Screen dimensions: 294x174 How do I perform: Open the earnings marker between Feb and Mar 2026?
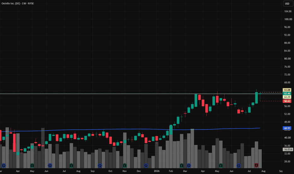[x=181, y=165]
